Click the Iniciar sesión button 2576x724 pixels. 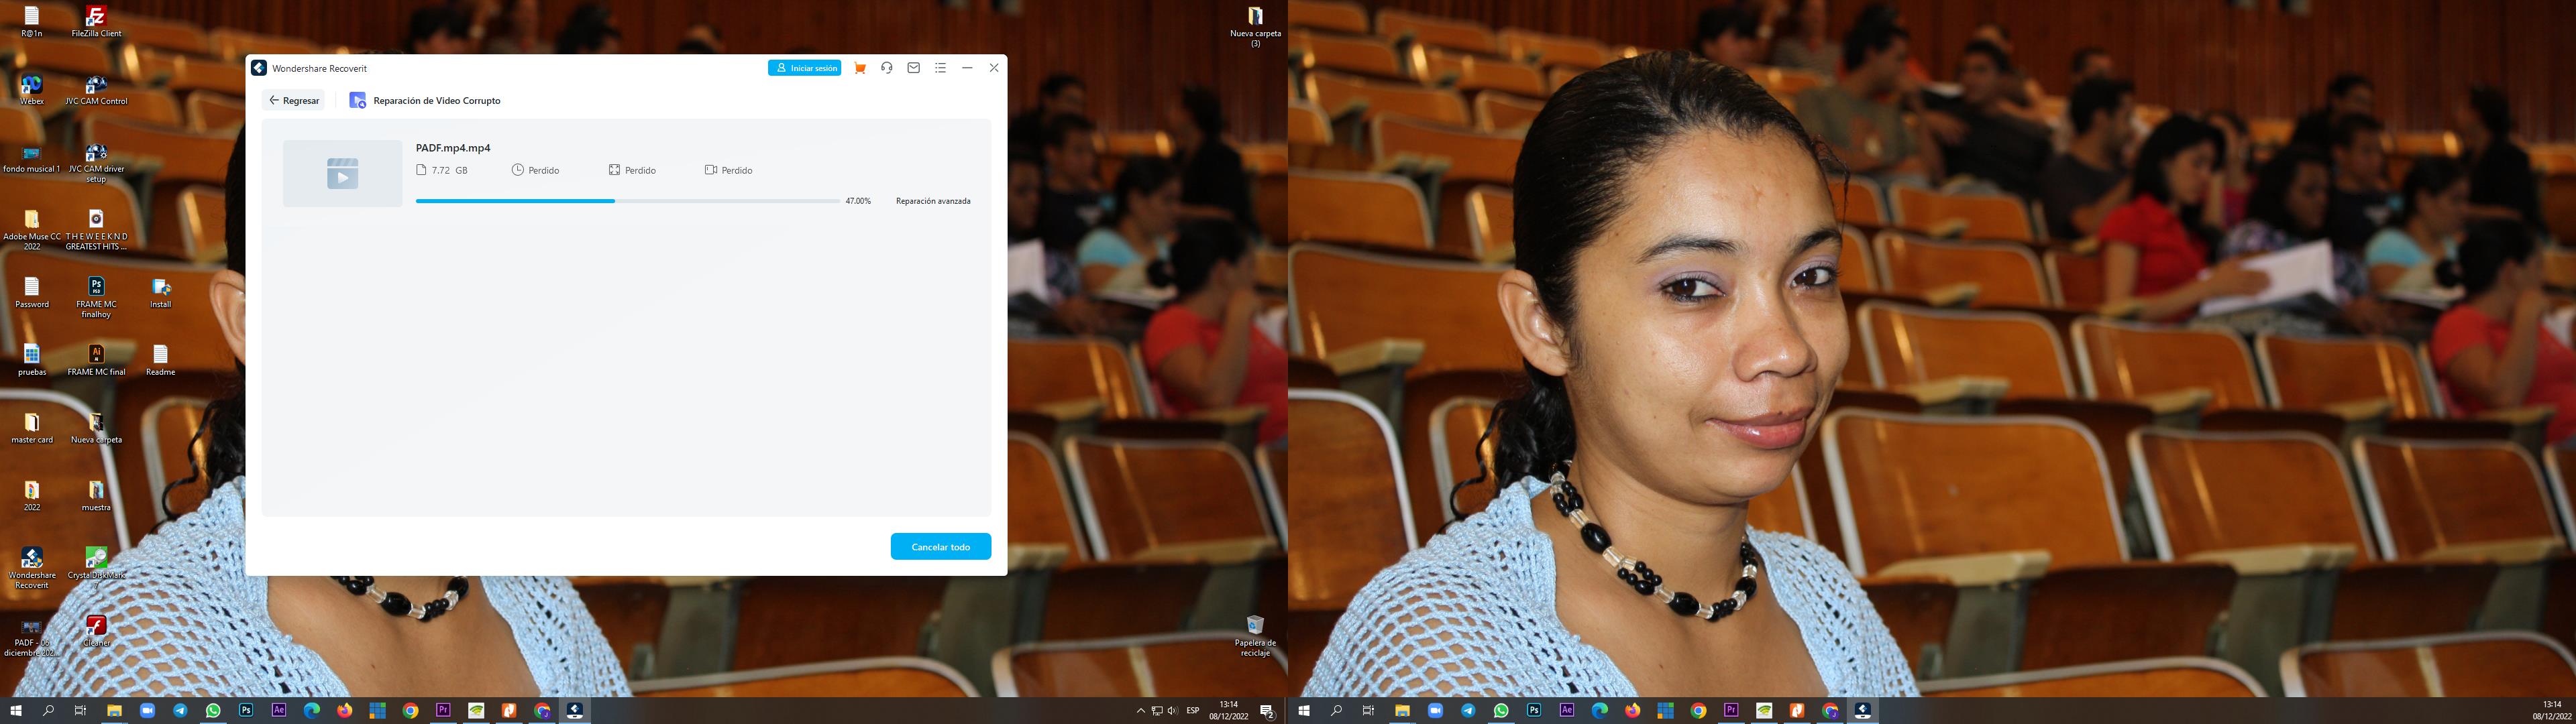coord(805,68)
